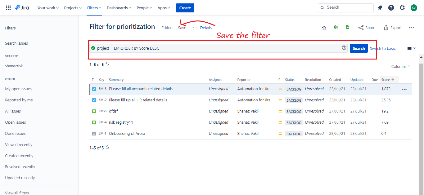Viewport: 424px width, 195px height.
Task: Open the settings gear icon
Action: click(402, 8)
